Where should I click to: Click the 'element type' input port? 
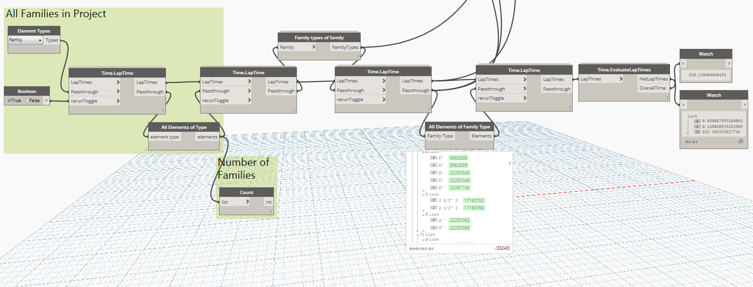(x=165, y=137)
